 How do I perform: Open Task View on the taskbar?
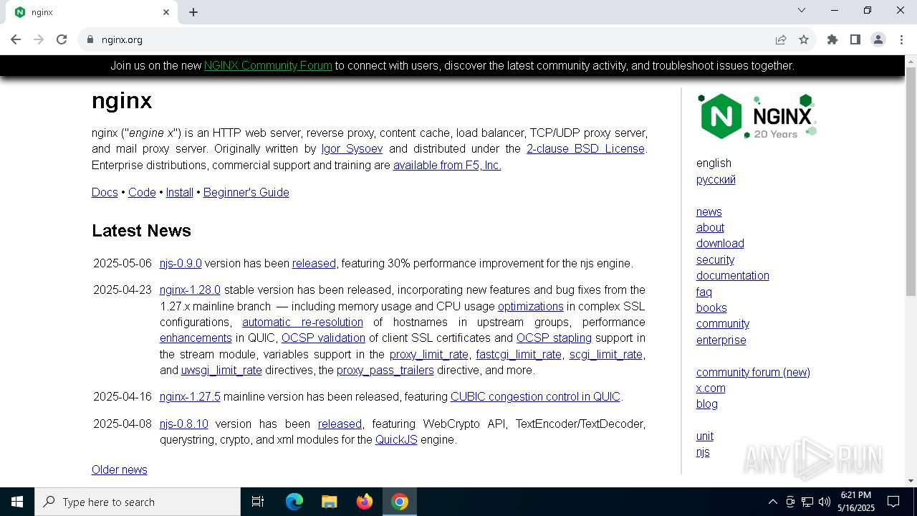click(x=258, y=502)
